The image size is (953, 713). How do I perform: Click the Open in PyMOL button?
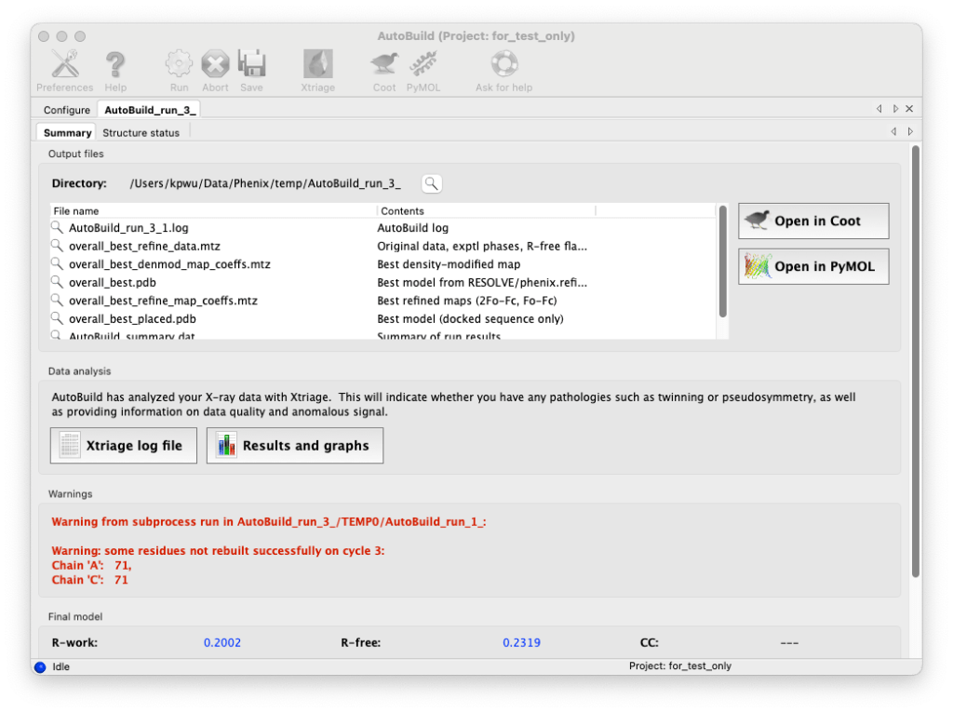[813, 266]
